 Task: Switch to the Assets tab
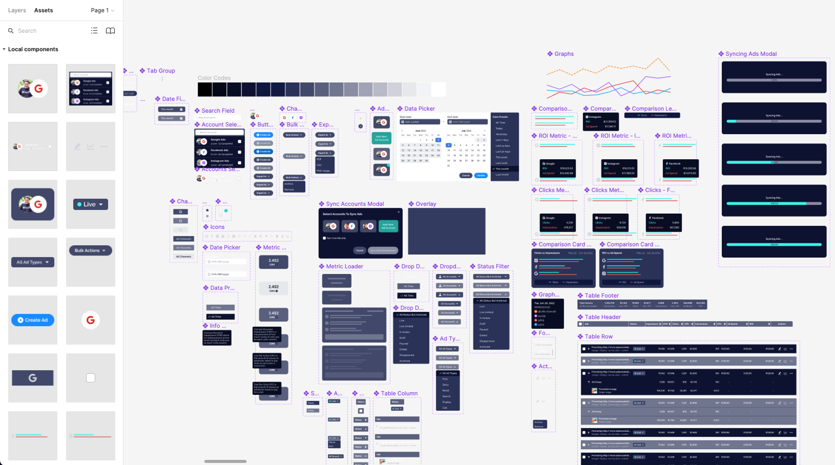44,10
